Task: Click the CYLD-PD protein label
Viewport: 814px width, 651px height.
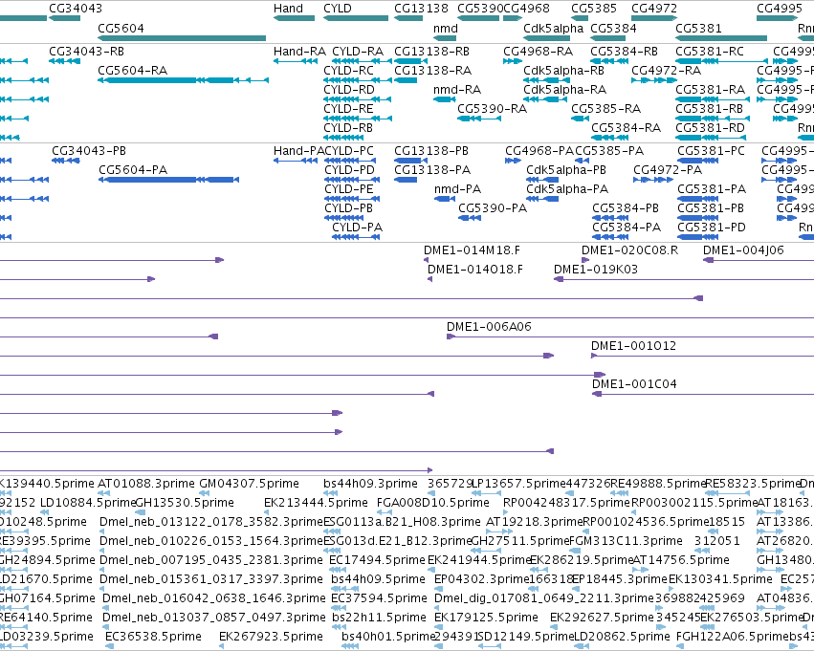Action: 349,170
